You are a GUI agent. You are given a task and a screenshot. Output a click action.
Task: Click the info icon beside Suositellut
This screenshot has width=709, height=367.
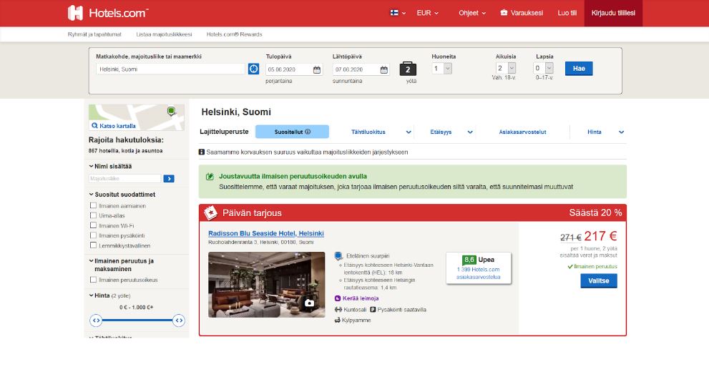(x=308, y=132)
